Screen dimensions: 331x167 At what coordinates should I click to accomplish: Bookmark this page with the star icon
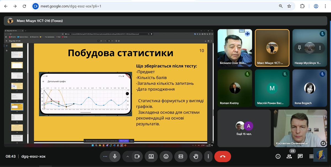tap(289, 6)
